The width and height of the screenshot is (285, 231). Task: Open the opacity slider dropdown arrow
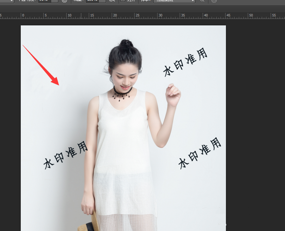[55, 1]
